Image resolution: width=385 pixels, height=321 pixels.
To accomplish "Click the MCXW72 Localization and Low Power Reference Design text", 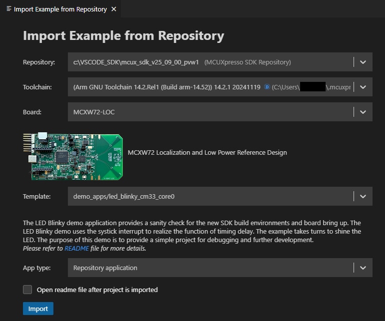I will click(x=207, y=153).
